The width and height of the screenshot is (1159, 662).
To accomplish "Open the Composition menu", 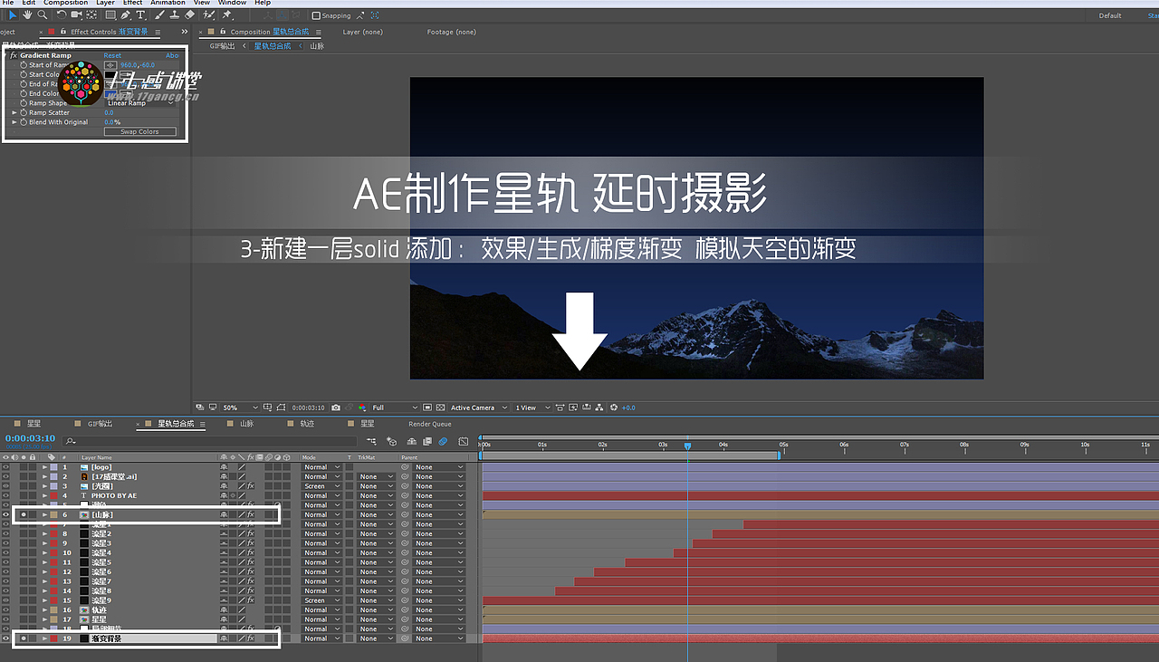I will (x=64, y=4).
